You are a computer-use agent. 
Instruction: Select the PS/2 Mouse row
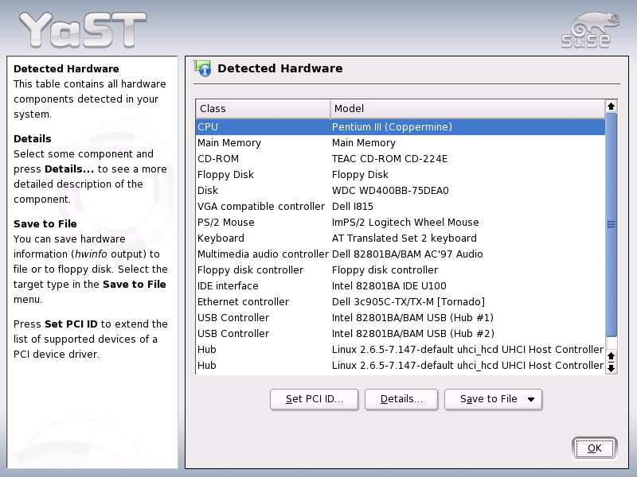[x=401, y=223]
